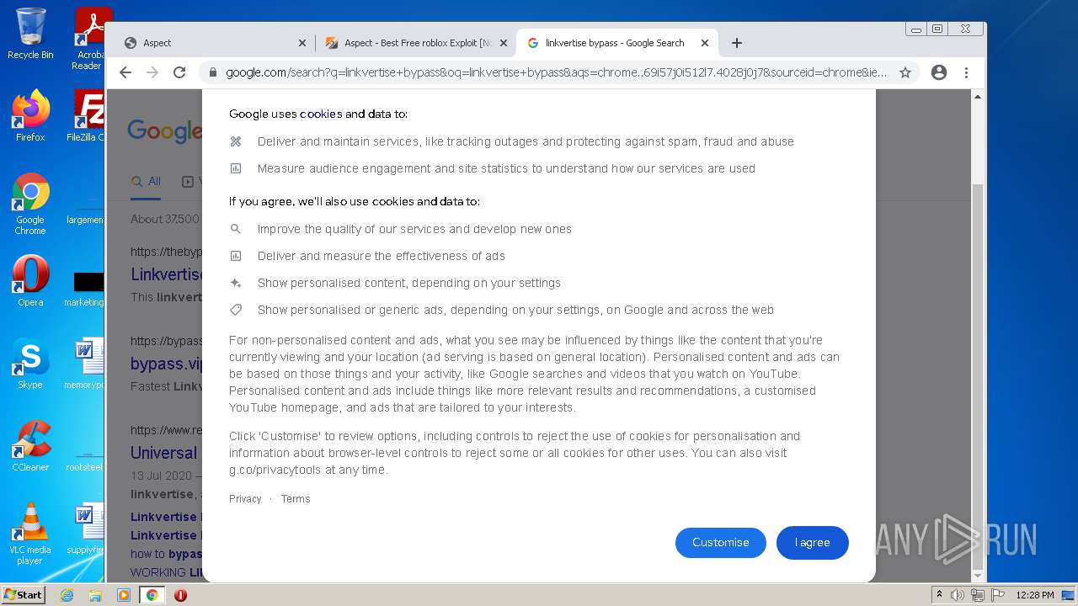Screen dimensions: 1078x606
Task: Click the volume speaker tray icon
Action: [x=958, y=595]
